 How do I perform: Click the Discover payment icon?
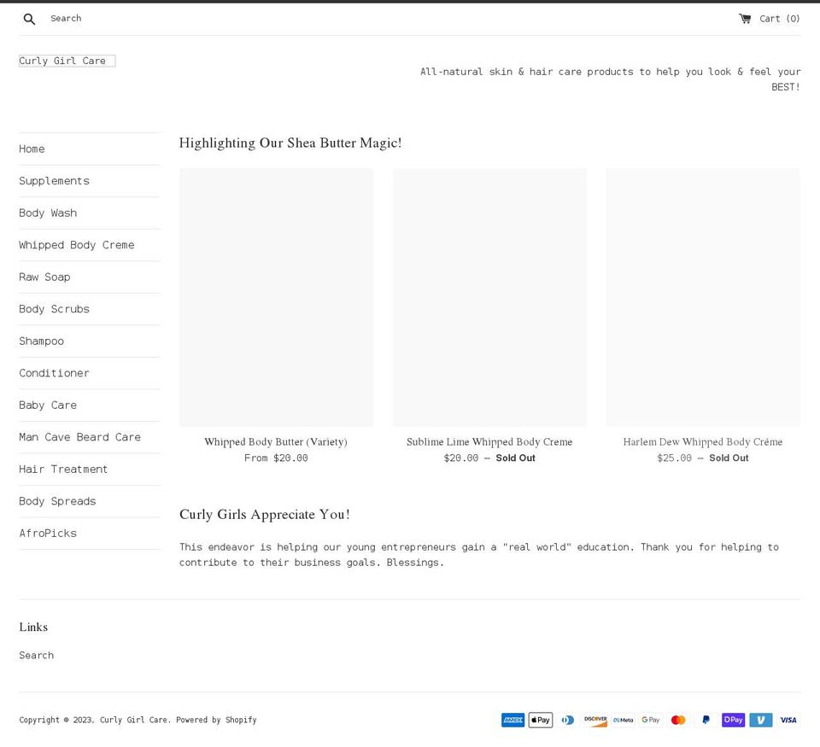[595, 720]
